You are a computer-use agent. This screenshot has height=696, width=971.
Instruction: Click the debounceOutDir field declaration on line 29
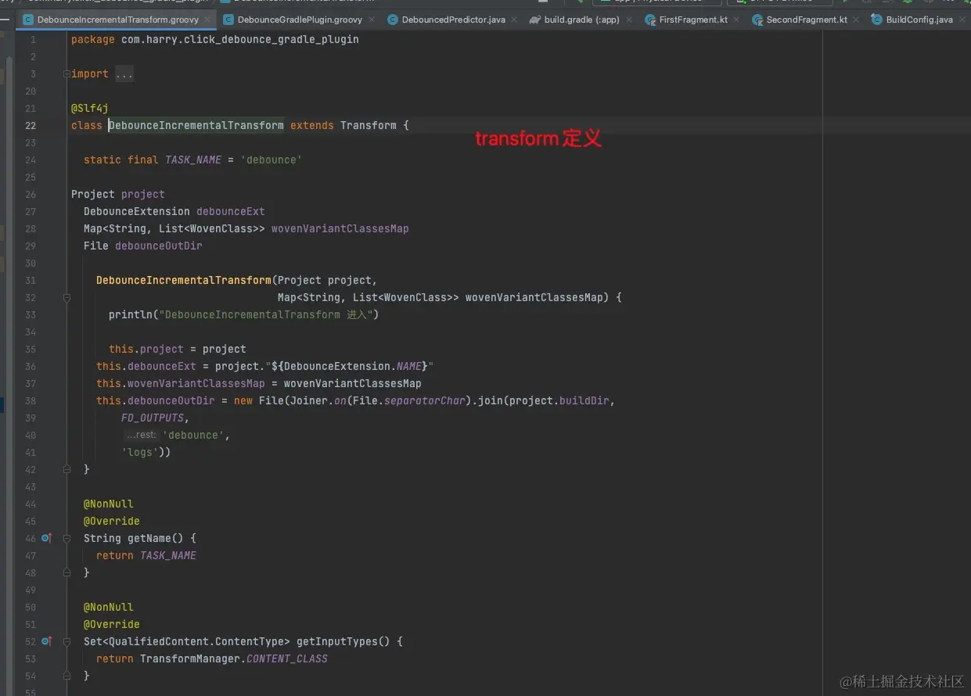(159, 246)
